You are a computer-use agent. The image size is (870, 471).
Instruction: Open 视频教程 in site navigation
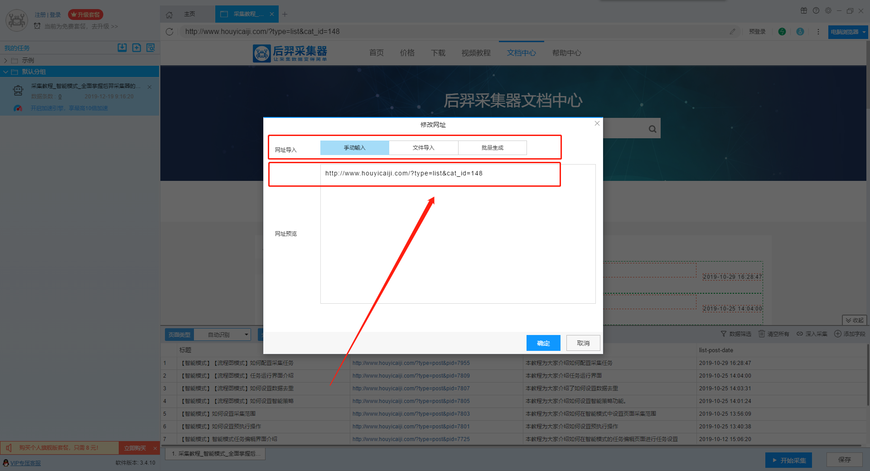point(476,53)
